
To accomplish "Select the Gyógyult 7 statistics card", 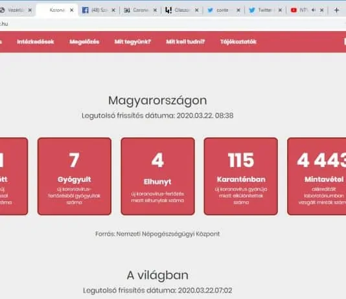I will [75, 176].
